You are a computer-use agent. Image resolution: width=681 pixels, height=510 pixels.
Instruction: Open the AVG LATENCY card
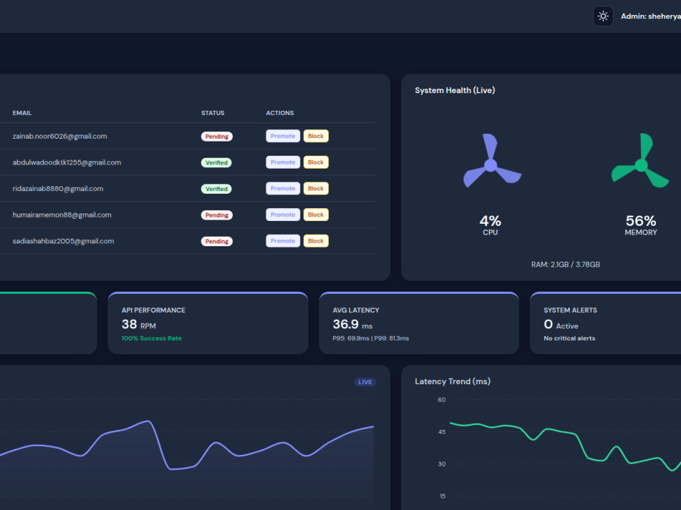[419, 323]
